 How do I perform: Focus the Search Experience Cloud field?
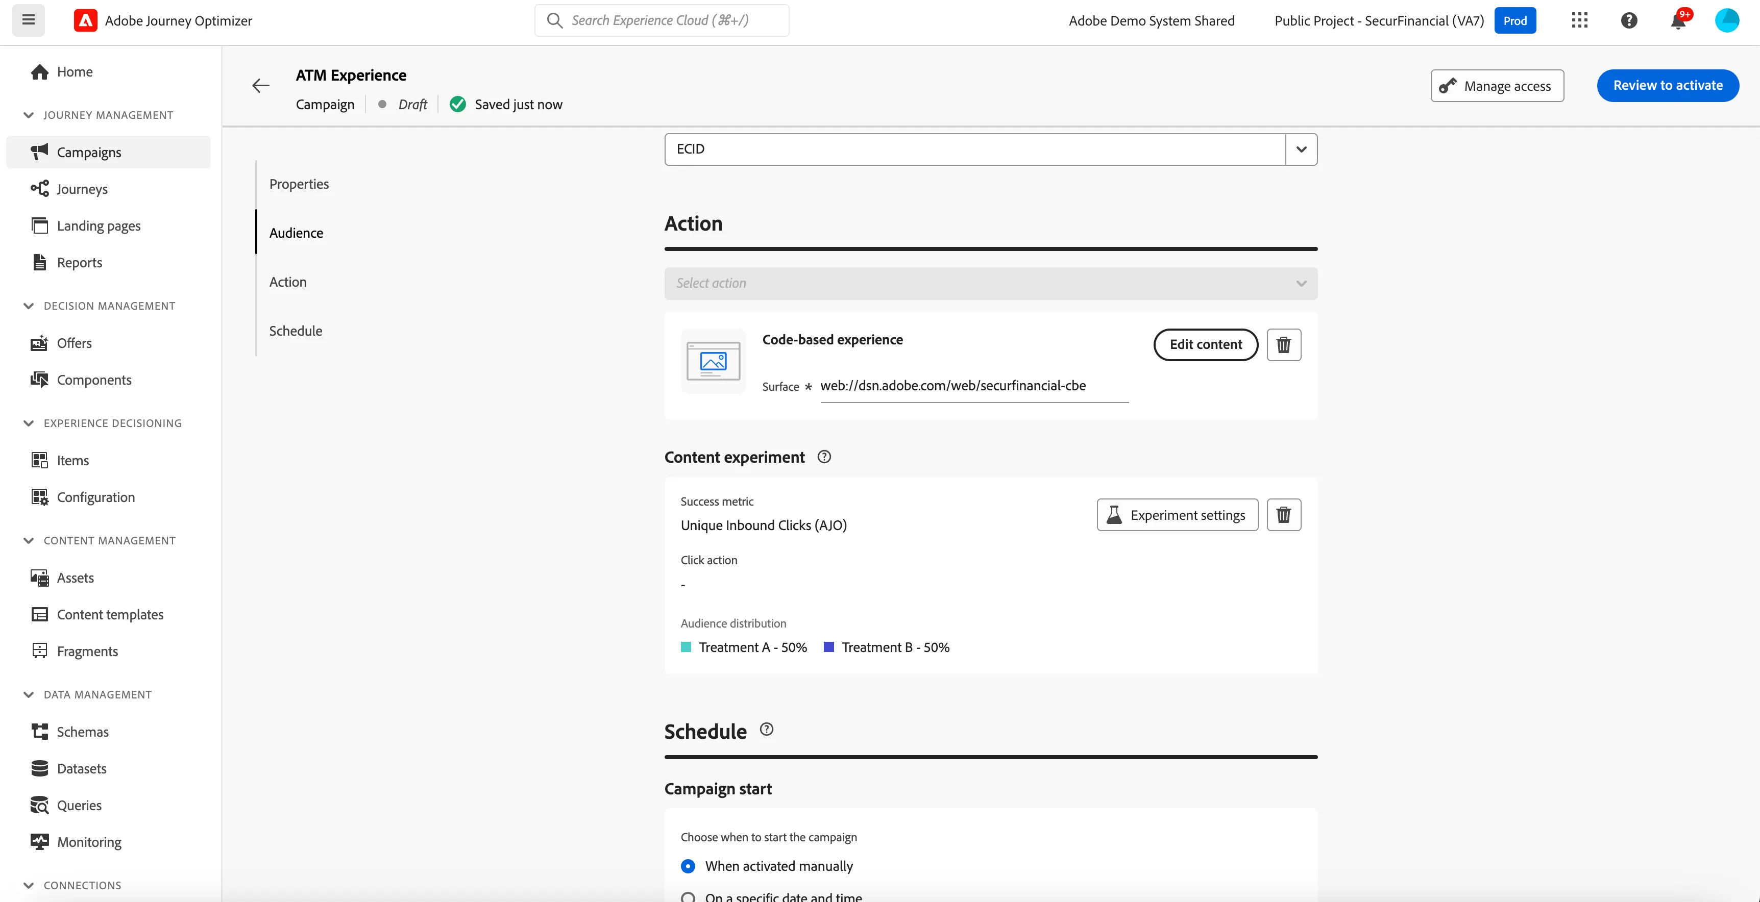[x=662, y=20]
